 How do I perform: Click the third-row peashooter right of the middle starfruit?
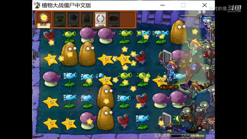click(x=125, y=79)
